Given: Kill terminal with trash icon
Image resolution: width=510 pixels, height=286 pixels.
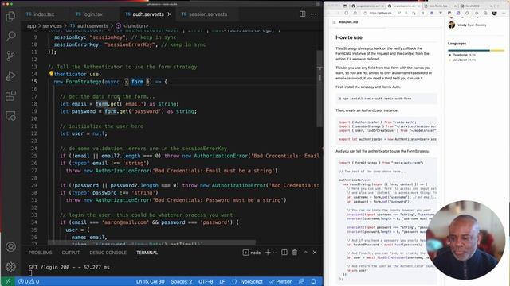Looking at the screenshot, I should click(x=295, y=253).
